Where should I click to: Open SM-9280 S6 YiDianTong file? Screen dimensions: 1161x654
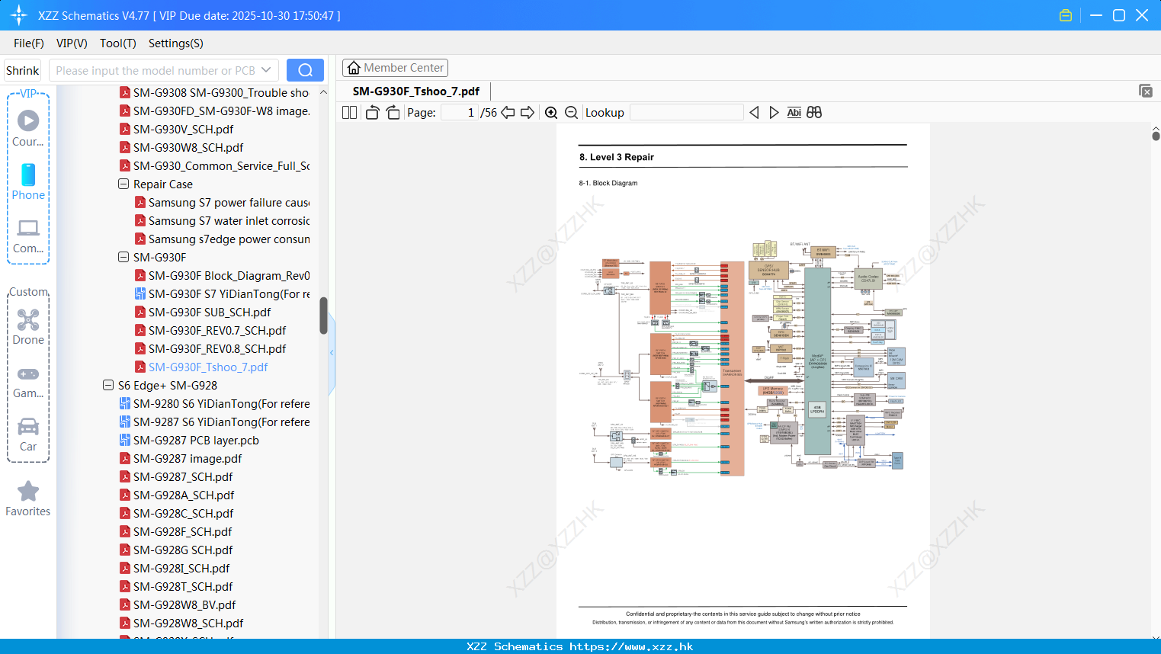[x=221, y=404]
